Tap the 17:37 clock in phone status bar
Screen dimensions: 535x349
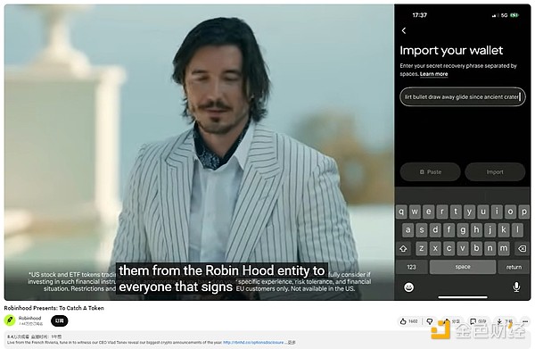[x=419, y=15]
